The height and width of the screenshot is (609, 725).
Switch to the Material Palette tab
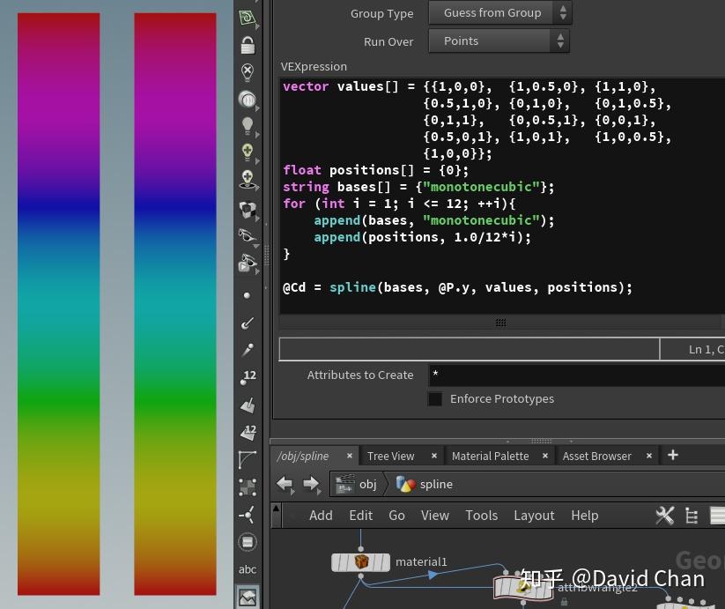tap(490, 456)
